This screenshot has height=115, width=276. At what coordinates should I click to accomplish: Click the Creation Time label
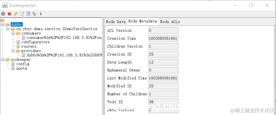(x=121, y=38)
